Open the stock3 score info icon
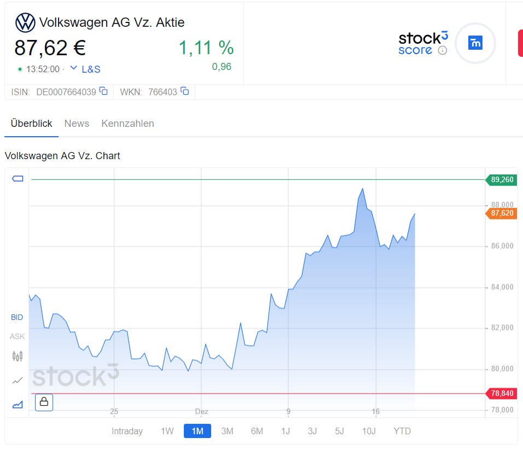This screenshot has width=523, height=455. 442,50
